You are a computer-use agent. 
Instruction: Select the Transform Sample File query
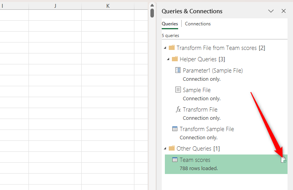pyautogui.click(x=207, y=129)
